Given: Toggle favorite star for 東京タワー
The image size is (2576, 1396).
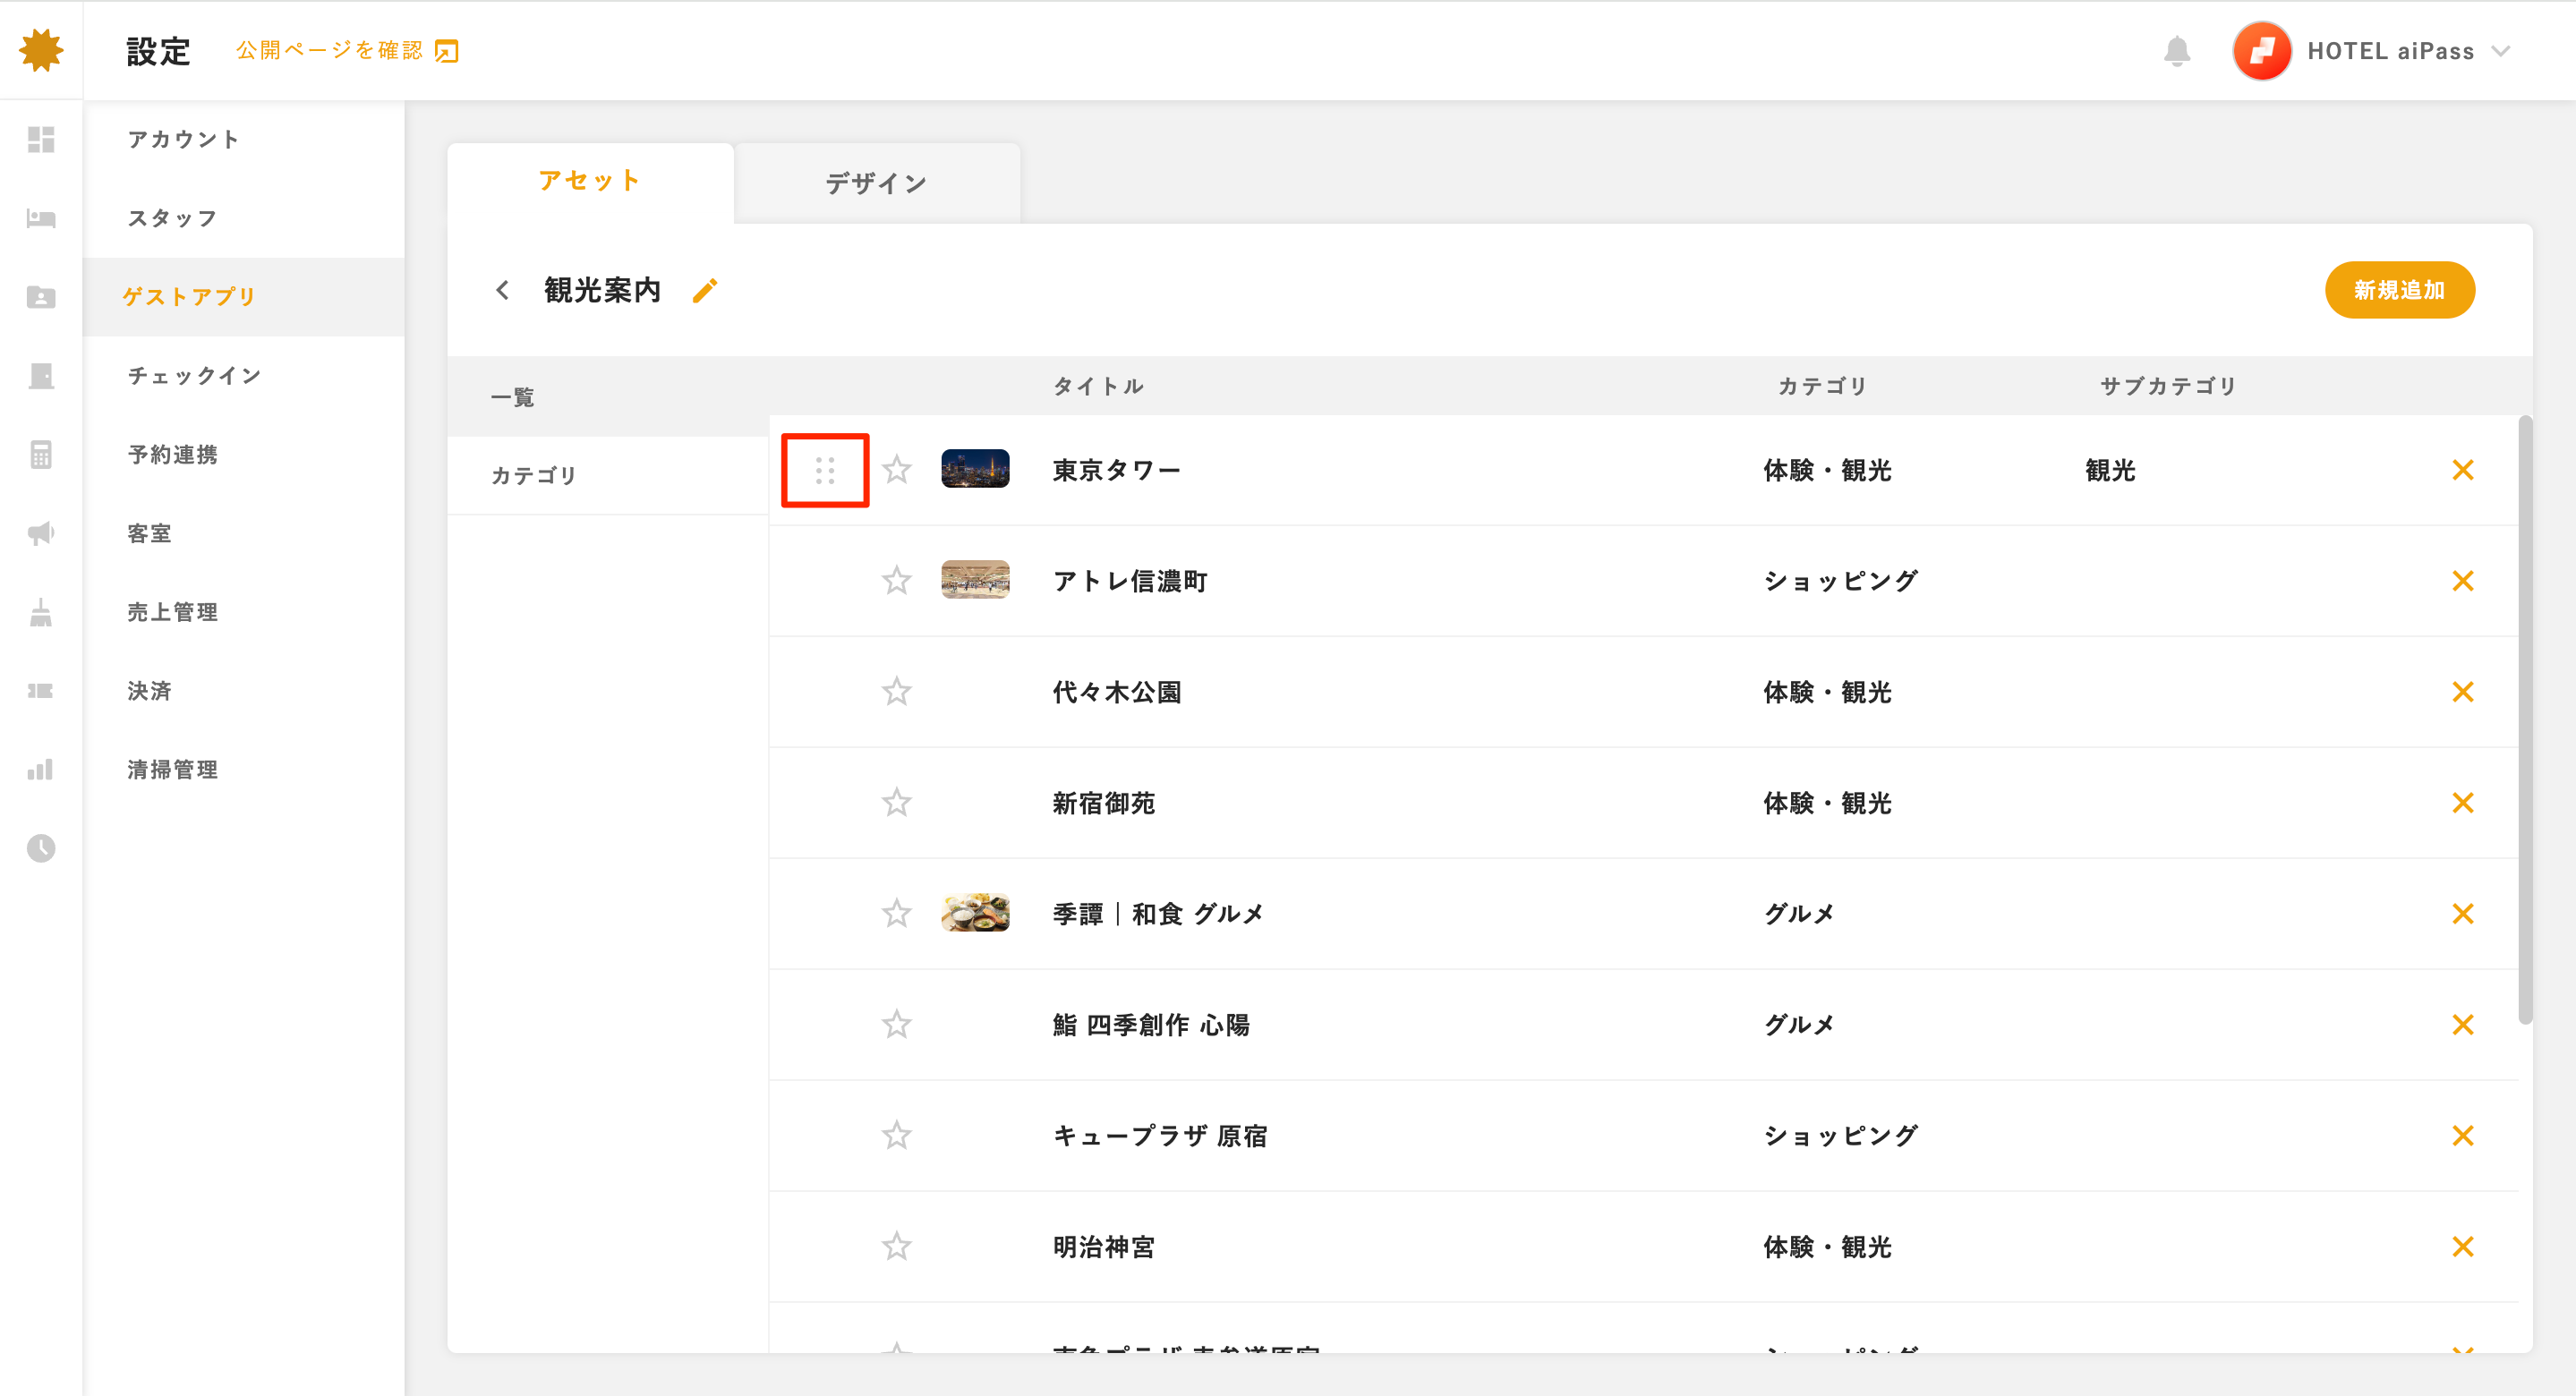Looking at the screenshot, I should tap(897, 469).
